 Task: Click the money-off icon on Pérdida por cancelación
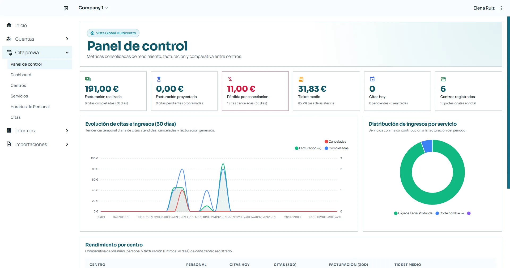230,79
